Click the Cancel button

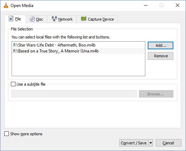click(168, 143)
